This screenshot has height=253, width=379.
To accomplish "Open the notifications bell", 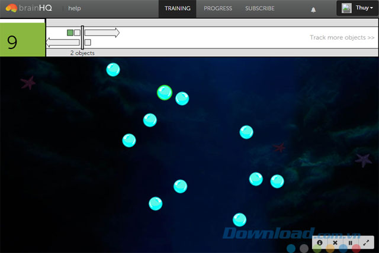I will tap(313, 9).
